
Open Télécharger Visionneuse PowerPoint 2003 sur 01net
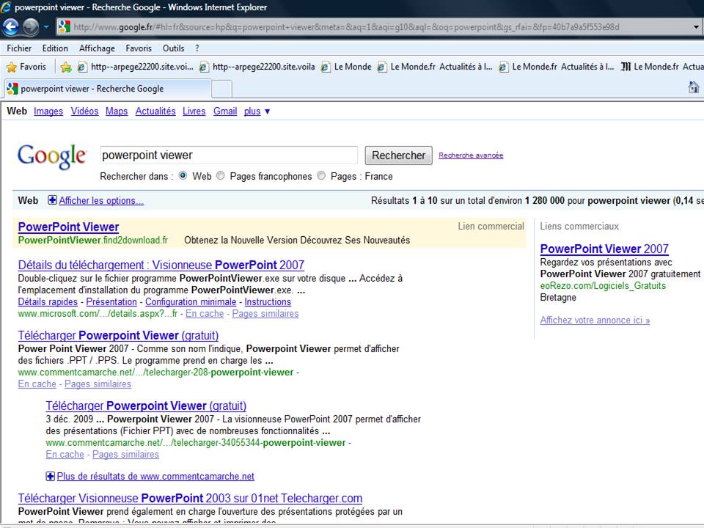(191, 499)
